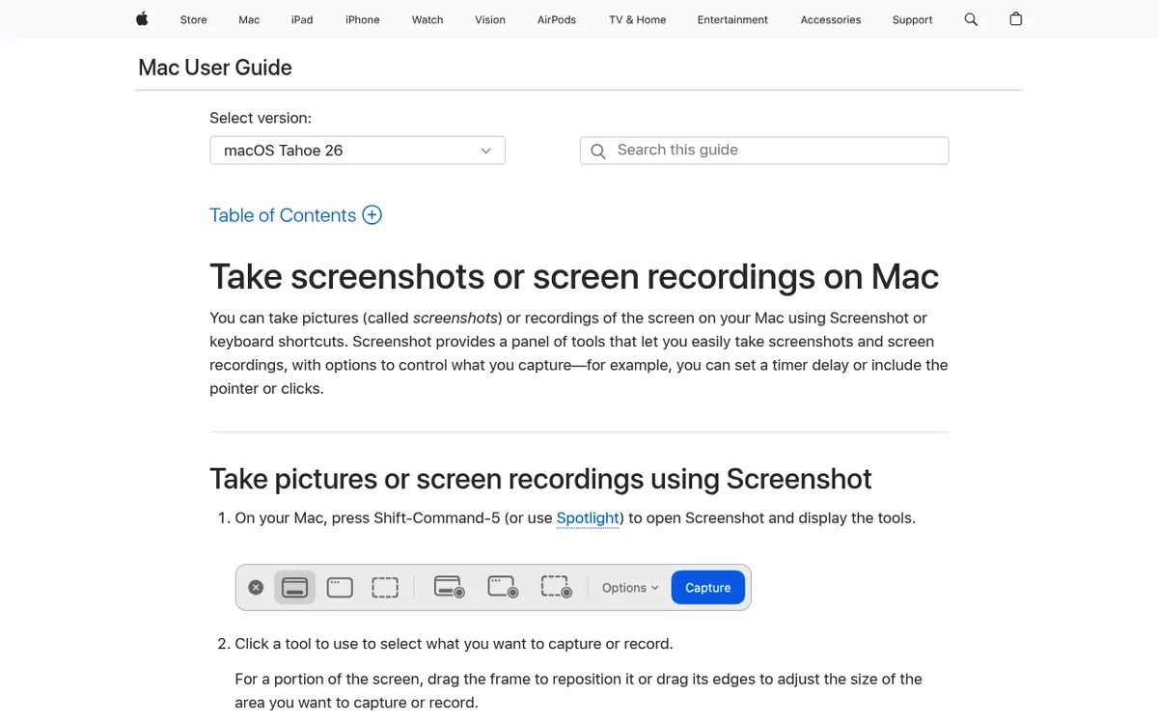Select the Record Selected Portion dashed icon with dot
The width and height of the screenshot is (1158, 724).
[557, 587]
